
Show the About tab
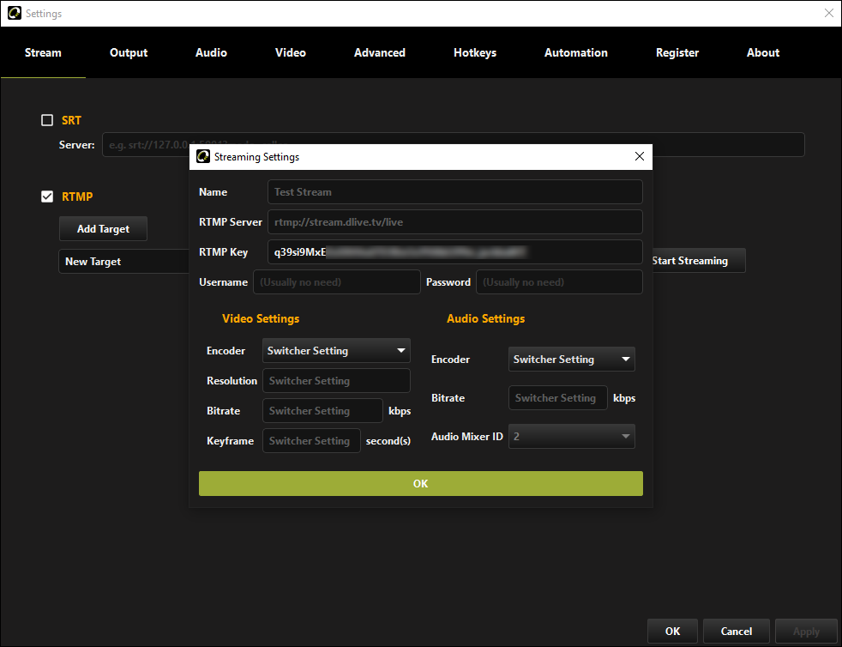(x=763, y=52)
